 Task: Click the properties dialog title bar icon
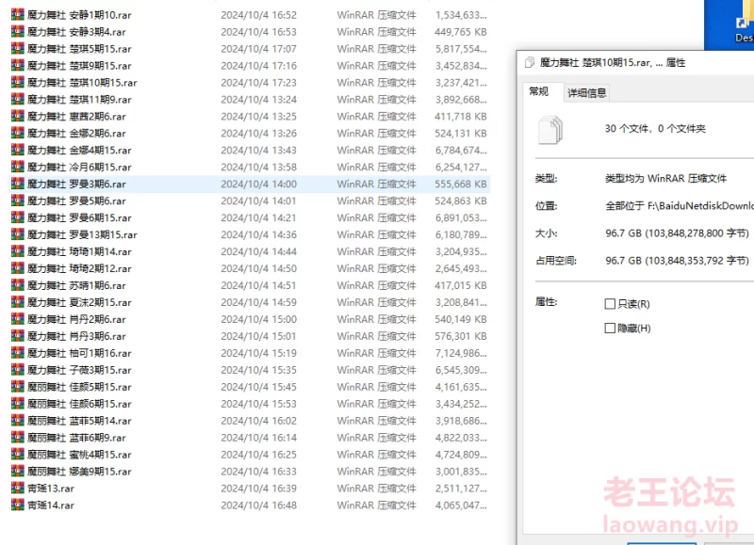tap(530, 62)
